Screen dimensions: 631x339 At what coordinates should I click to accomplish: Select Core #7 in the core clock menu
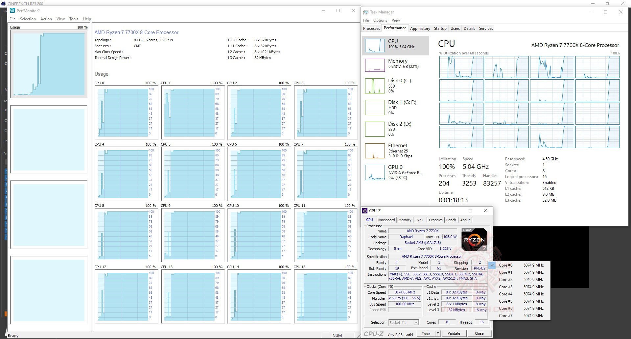click(519, 316)
